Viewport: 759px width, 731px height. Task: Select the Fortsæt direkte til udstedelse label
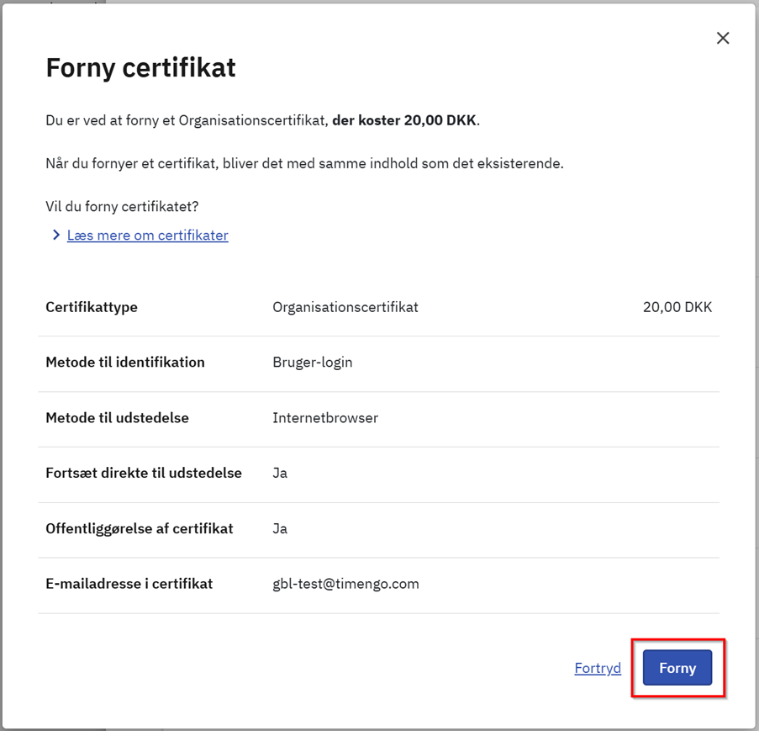[x=144, y=473]
